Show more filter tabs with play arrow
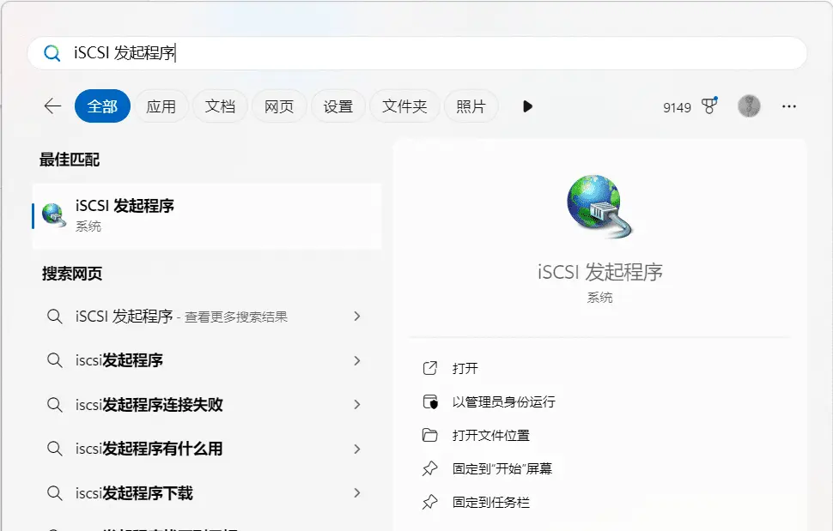The width and height of the screenshot is (833, 531). (x=527, y=106)
